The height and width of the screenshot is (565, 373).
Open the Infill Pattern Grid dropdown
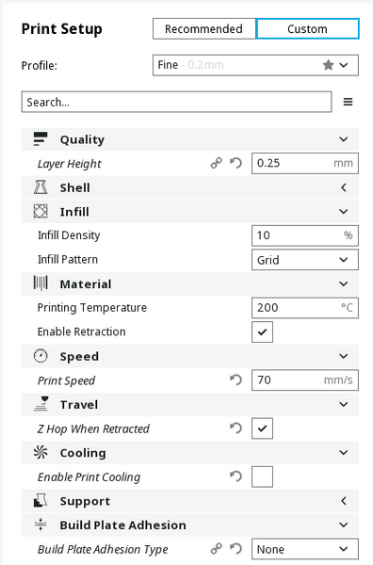[x=305, y=260]
